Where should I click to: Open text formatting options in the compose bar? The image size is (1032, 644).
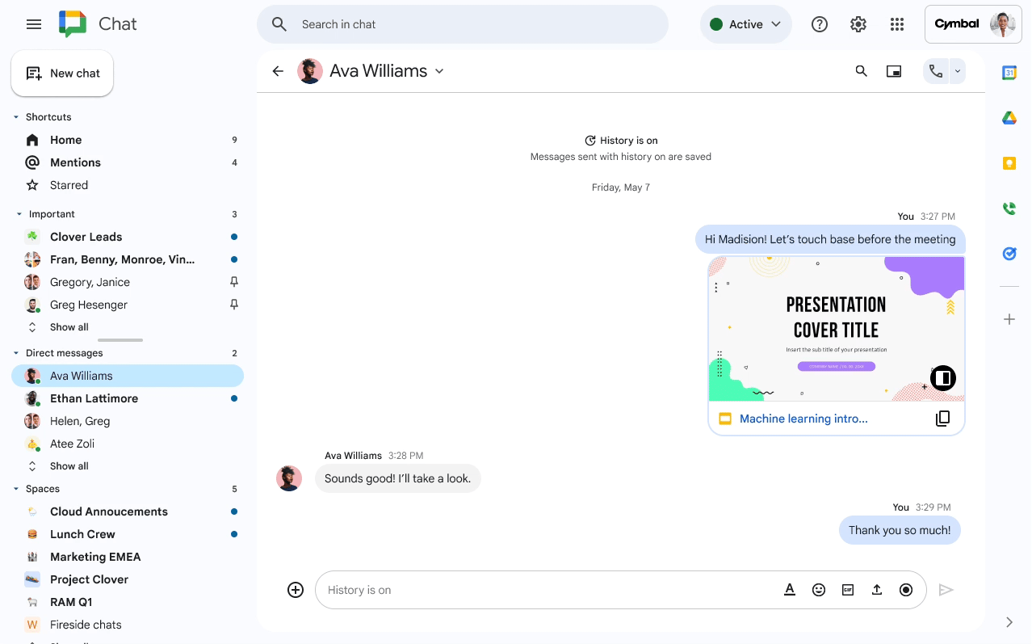(x=790, y=590)
